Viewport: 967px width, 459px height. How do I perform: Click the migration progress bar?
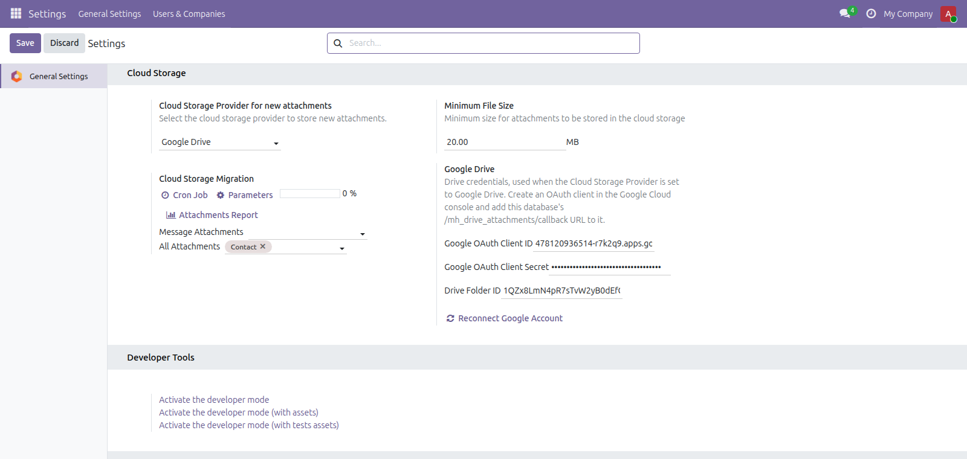point(310,193)
